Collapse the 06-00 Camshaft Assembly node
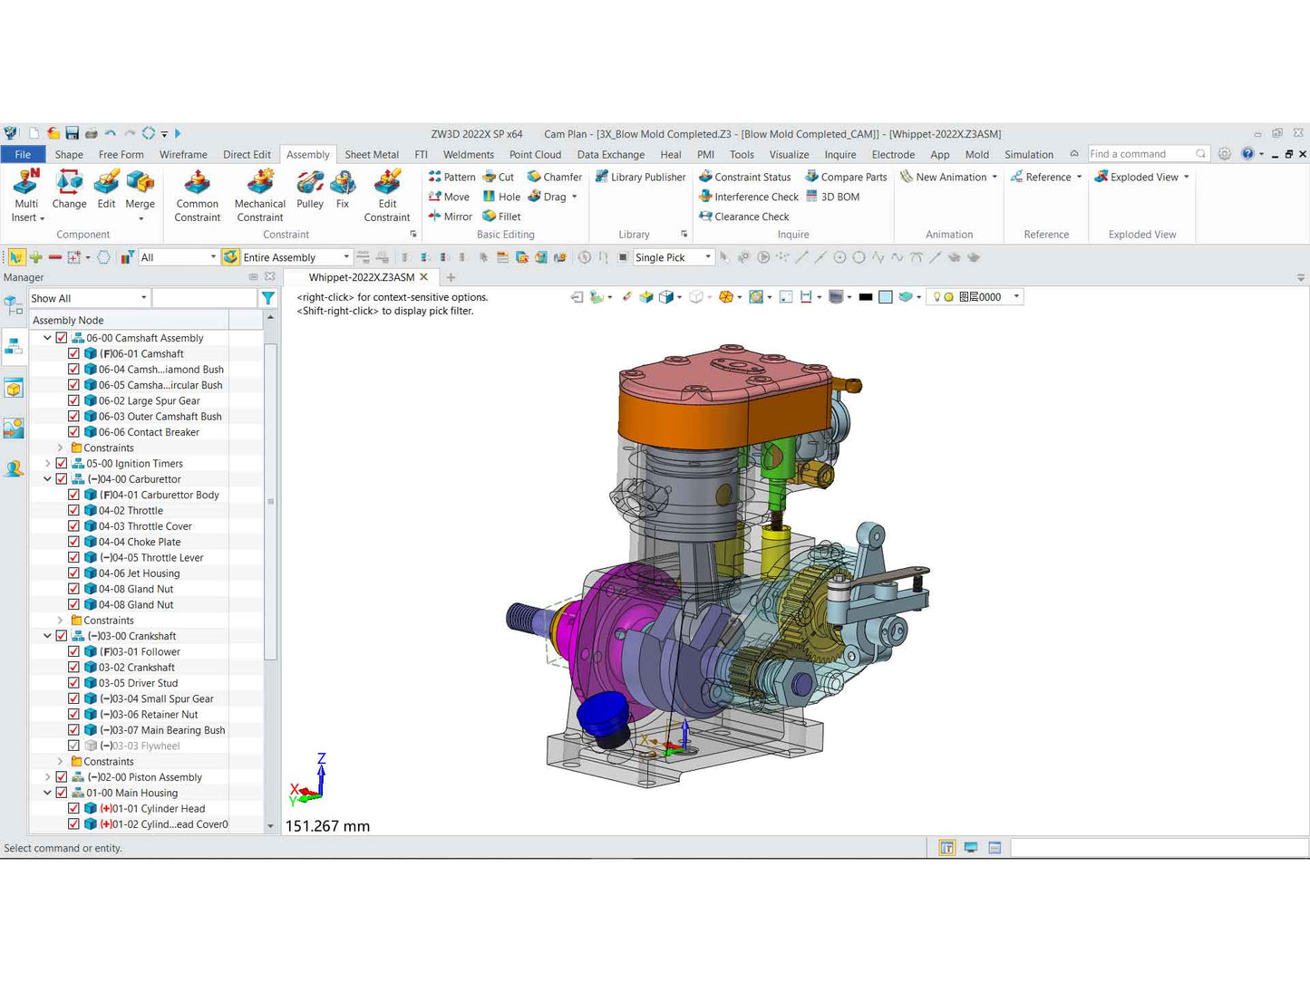The height and width of the screenshot is (982, 1310). pyautogui.click(x=47, y=338)
